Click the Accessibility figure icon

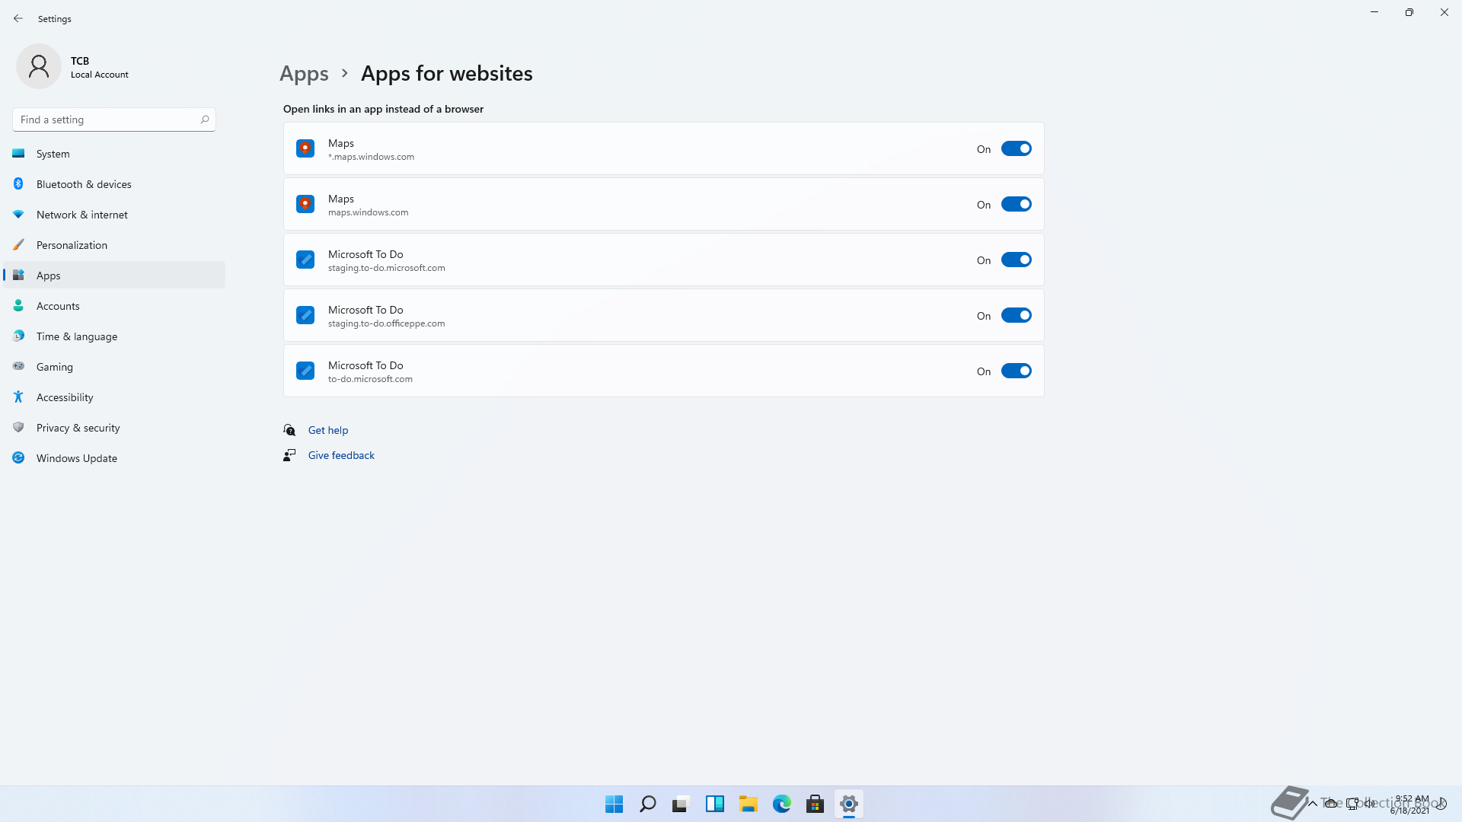(18, 397)
